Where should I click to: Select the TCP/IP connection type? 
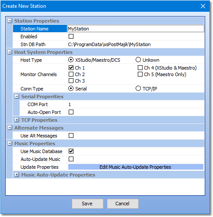(138, 88)
